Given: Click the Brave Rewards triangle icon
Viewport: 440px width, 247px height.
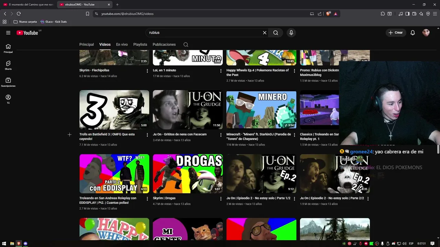Looking at the screenshot, I should coord(335,14).
